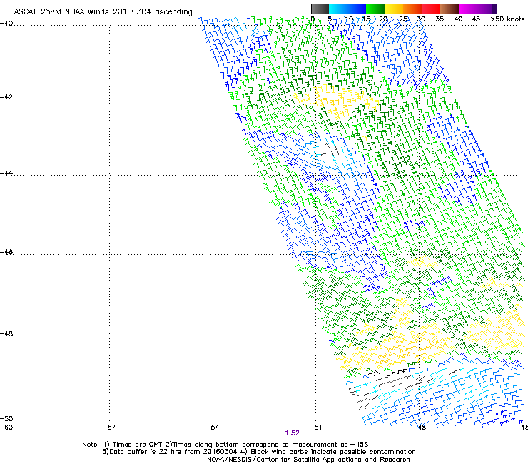The width and height of the screenshot is (528, 464).
Task: Select the magenta-purple 40-50 knot legend segment
Action: 477,9
